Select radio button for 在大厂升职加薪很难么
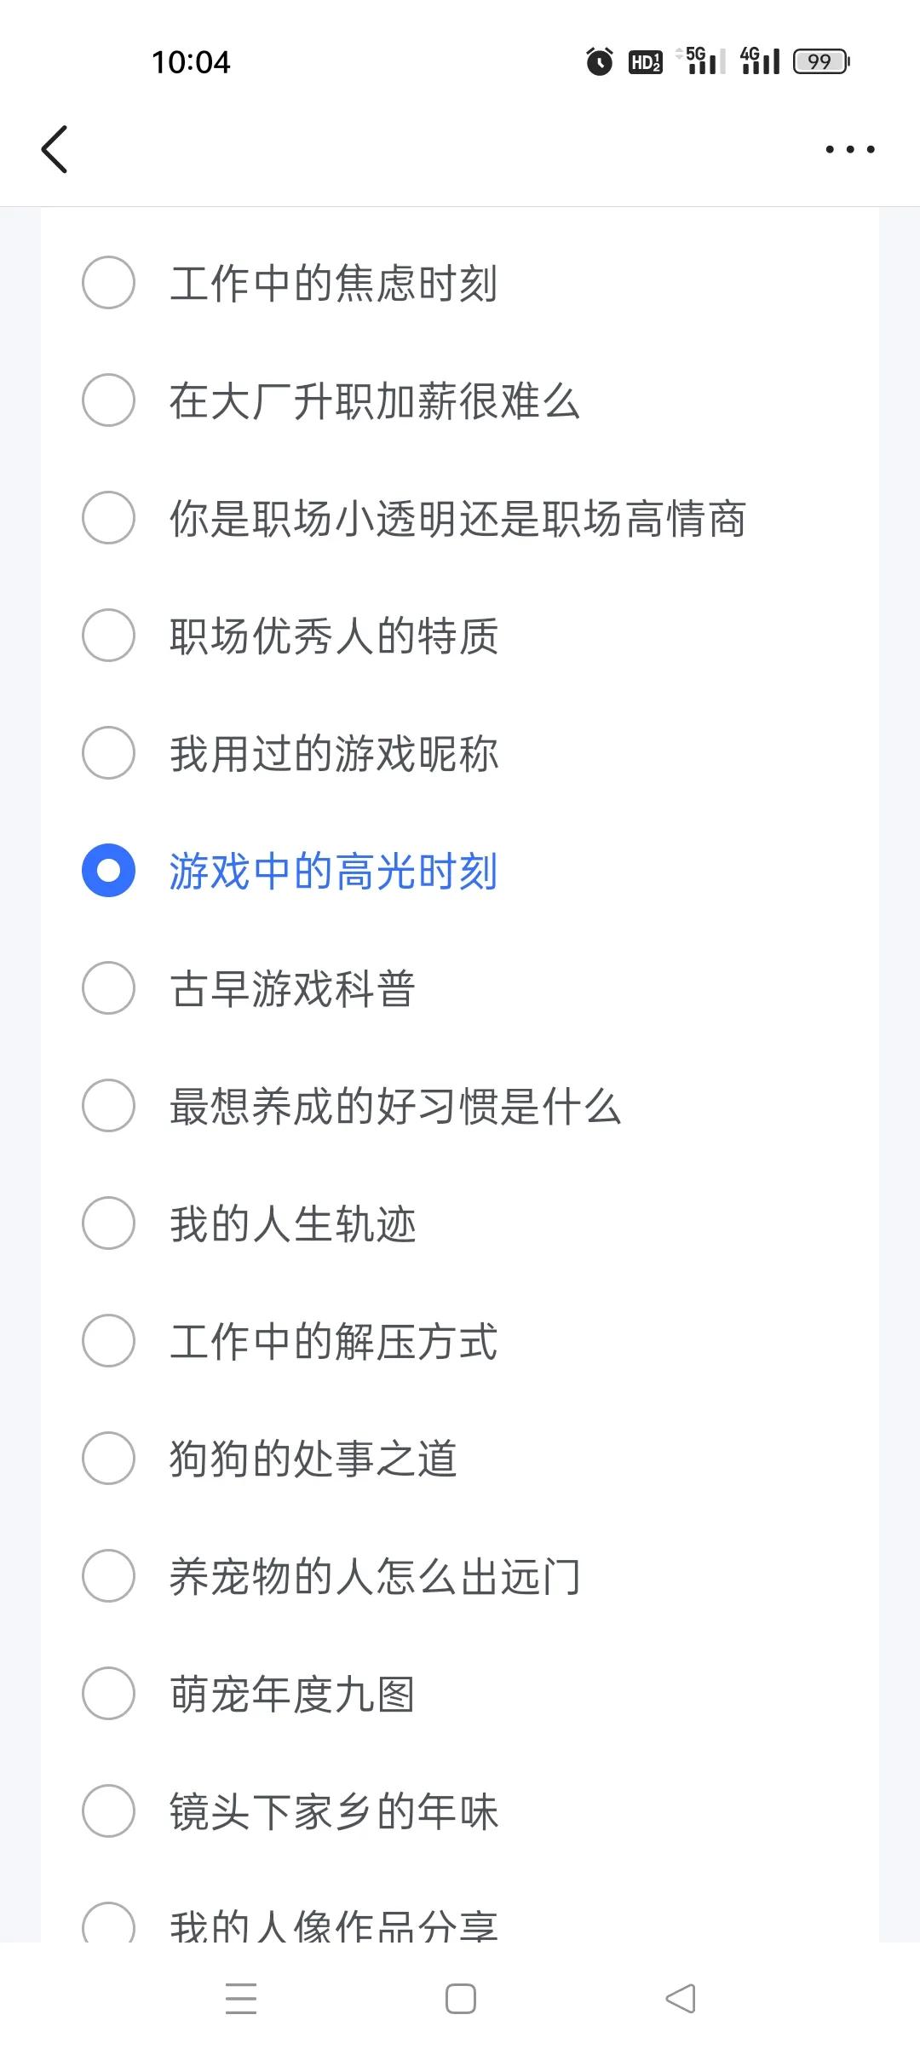Screen dimensions: 920x2055 click(108, 400)
